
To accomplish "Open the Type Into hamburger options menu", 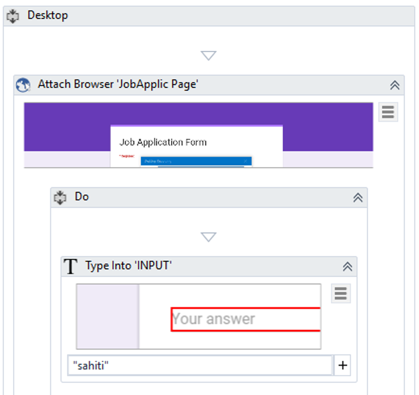I will pos(340,294).
